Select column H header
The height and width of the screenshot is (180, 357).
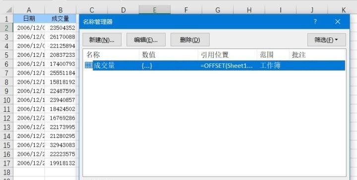click(x=249, y=10)
